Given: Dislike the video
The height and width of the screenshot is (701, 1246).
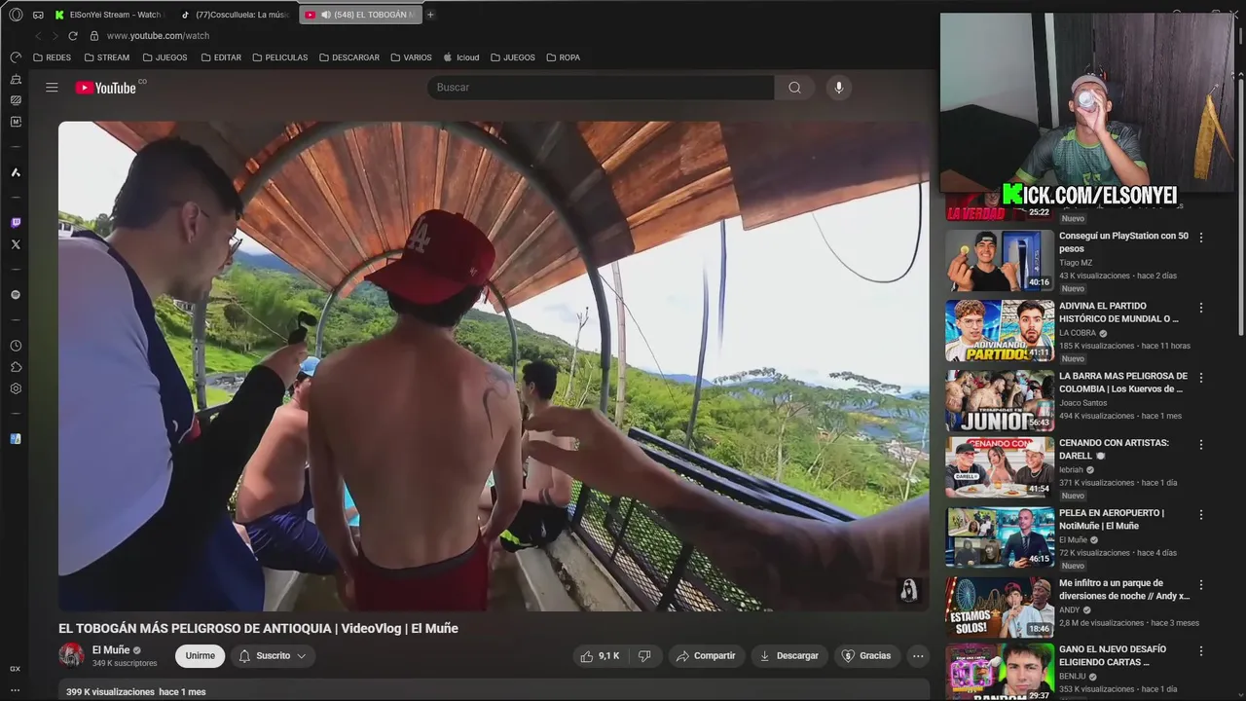Looking at the screenshot, I should 644,656.
